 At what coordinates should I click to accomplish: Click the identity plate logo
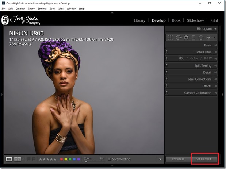(21, 20)
